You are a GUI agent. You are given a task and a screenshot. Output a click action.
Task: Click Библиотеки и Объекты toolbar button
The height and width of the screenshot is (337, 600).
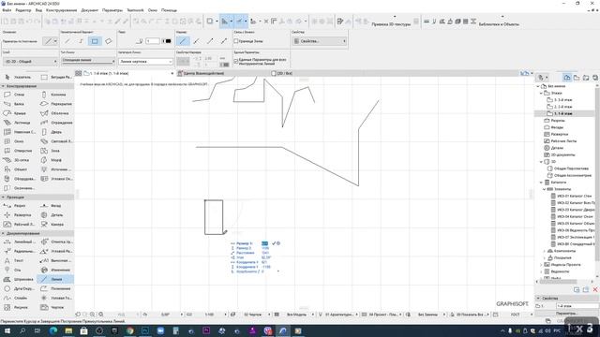click(499, 23)
